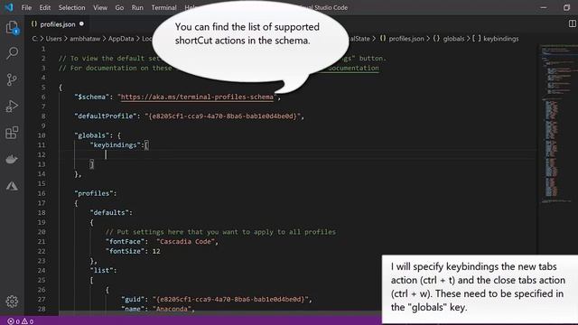Viewport: 578px width, 325px height.
Task: Click the minimap code overview
Action: pyautogui.click(x=557, y=124)
